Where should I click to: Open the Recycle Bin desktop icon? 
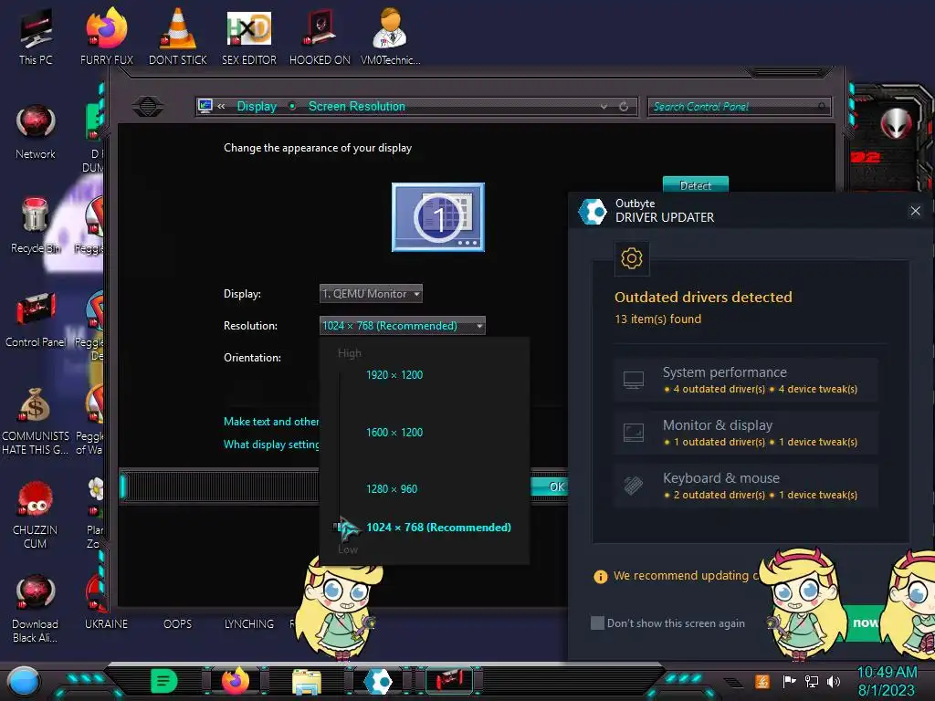(x=36, y=225)
